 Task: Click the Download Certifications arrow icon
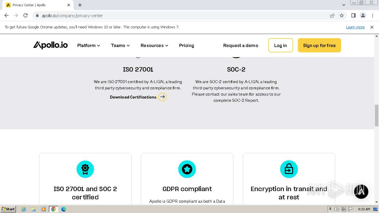(162, 97)
